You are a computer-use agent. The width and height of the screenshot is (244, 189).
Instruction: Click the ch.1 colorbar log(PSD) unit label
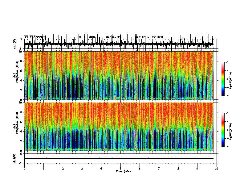coord(230,81)
